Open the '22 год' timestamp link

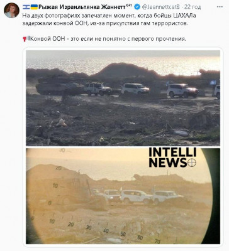point(193,7)
